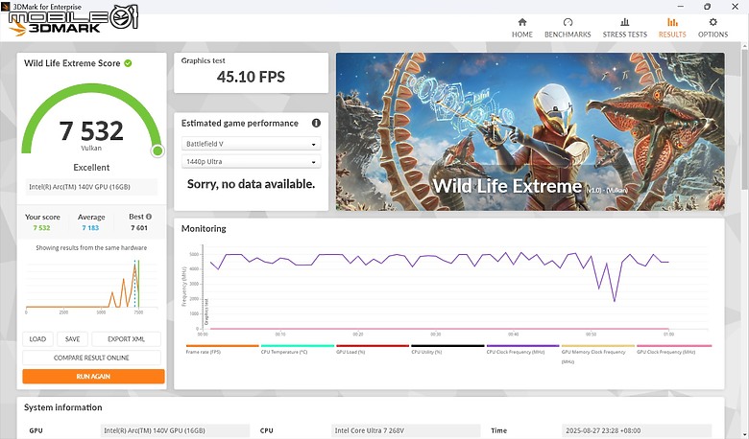
Task: Click the Time value 2025-08-27 23:28
Action: click(x=637, y=430)
